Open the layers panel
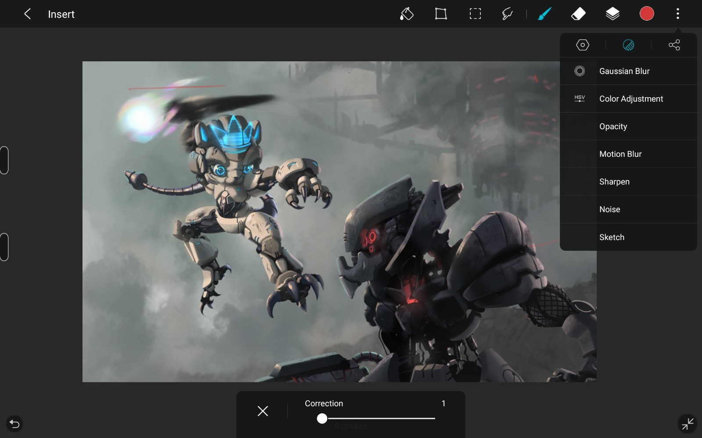Viewport: 702px width, 438px height. pyautogui.click(x=612, y=14)
